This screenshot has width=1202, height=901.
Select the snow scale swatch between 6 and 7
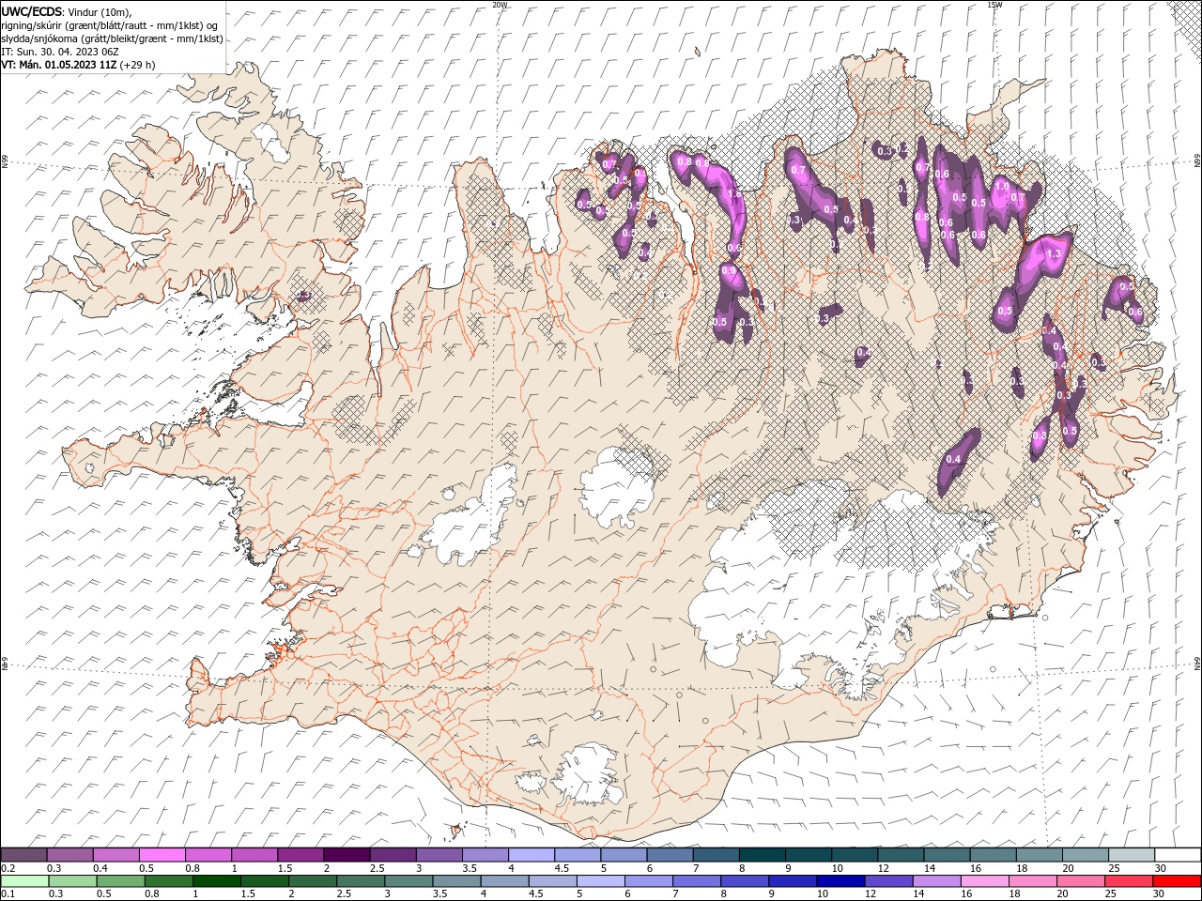[669, 855]
